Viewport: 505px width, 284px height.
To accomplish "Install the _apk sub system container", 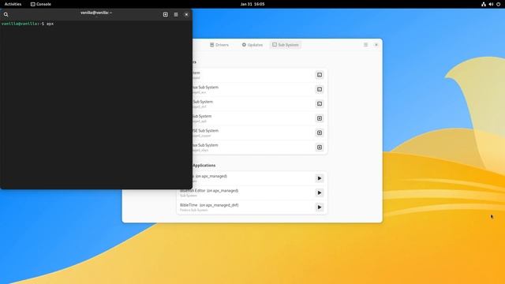I will click(320, 118).
